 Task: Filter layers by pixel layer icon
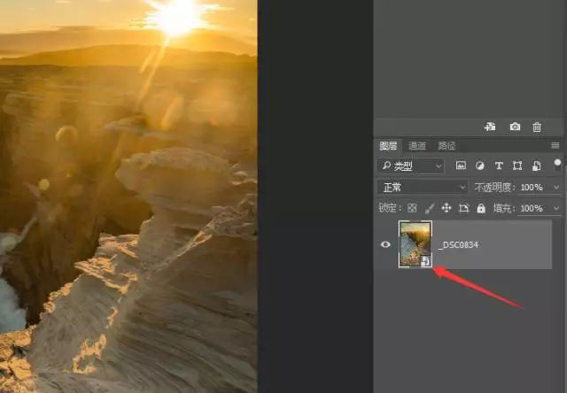[x=461, y=166]
